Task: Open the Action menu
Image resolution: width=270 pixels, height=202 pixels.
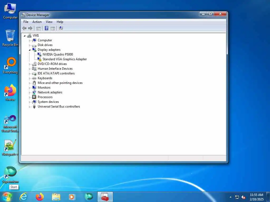Action: 37,22
